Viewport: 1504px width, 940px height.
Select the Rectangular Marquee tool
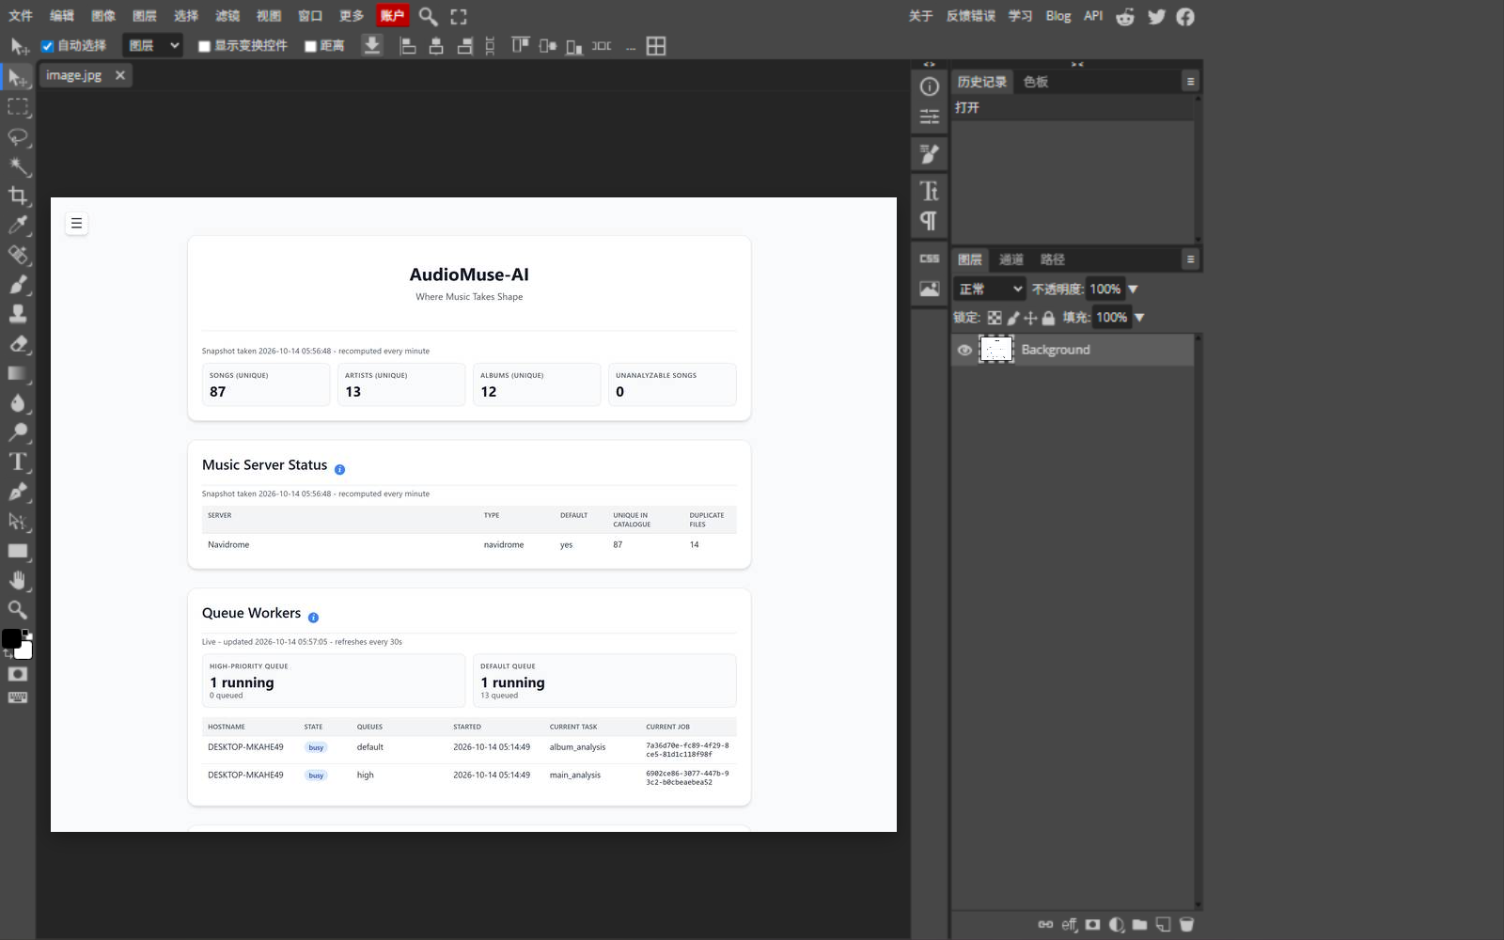point(18,107)
